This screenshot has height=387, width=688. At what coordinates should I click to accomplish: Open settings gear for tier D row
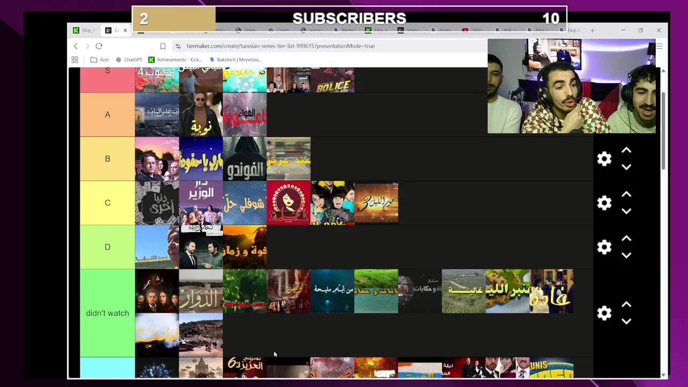click(x=604, y=247)
